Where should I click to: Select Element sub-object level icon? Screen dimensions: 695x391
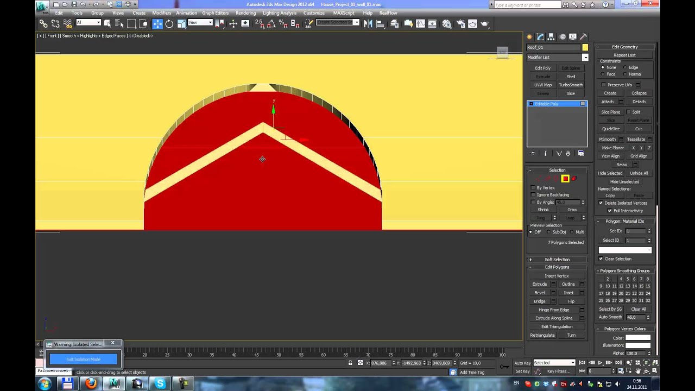click(x=574, y=179)
